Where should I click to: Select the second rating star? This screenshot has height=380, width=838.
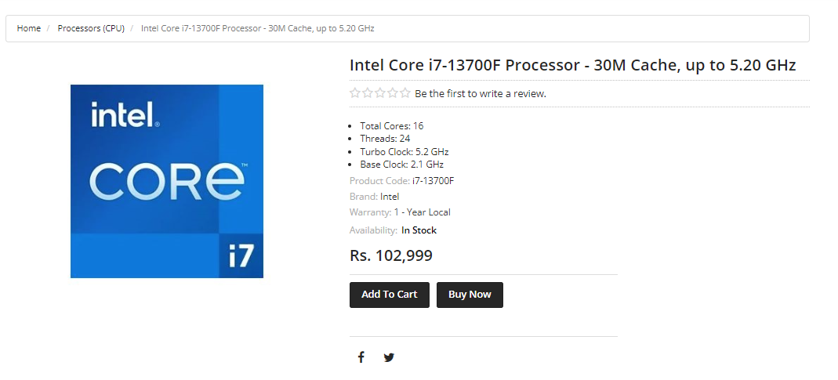368,93
